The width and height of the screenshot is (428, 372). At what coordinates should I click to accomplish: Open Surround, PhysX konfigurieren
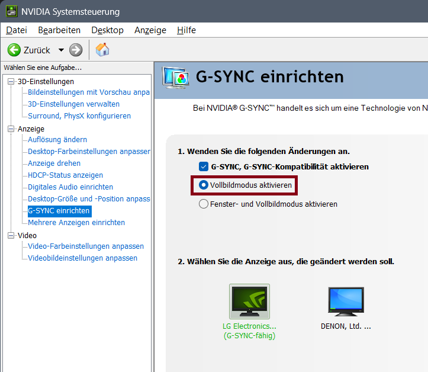(79, 116)
